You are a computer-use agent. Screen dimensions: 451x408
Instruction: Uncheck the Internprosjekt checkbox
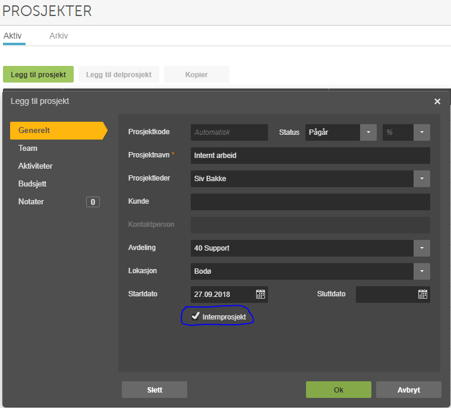[195, 317]
